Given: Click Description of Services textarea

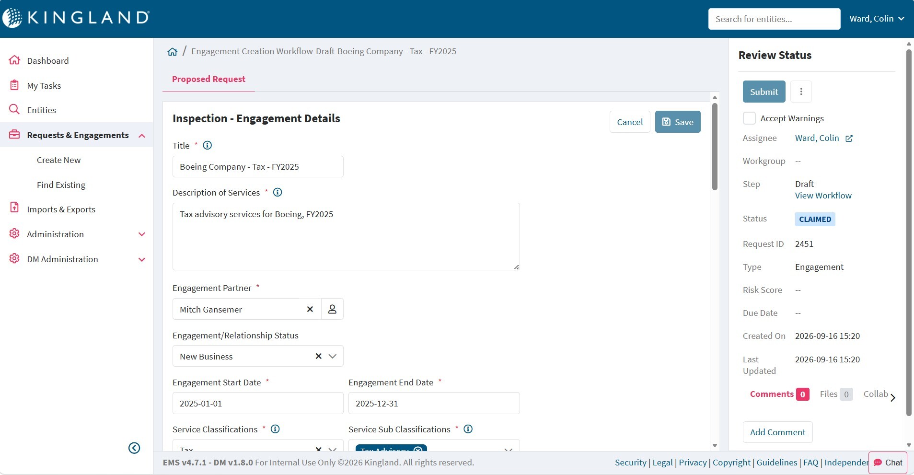Looking at the screenshot, I should pyautogui.click(x=346, y=236).
